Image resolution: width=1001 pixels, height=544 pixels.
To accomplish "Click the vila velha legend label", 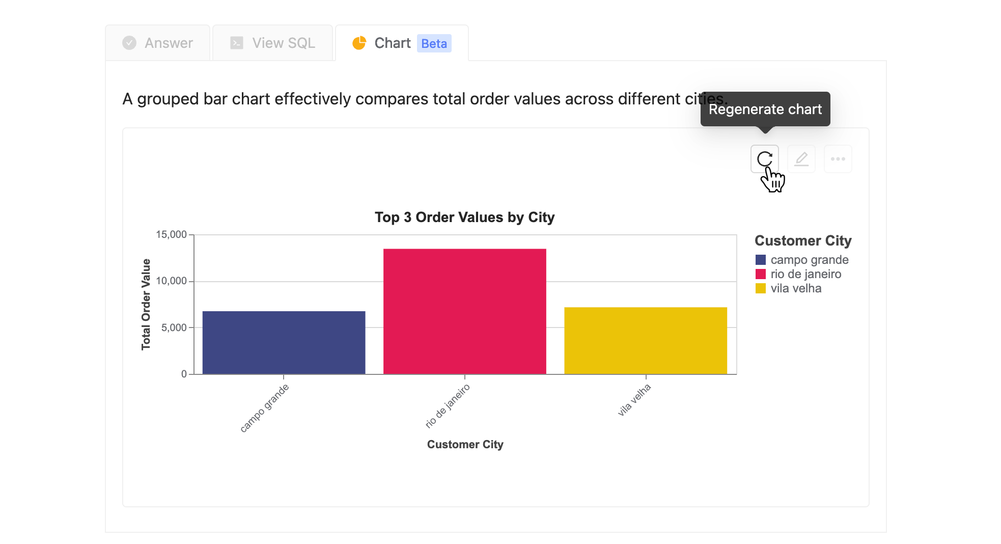I will tap(796, 288).
